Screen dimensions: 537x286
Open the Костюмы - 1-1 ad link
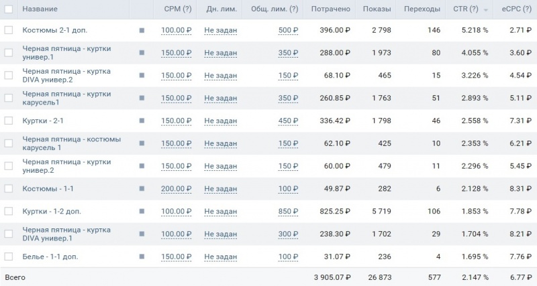pyautogui.click(x=48, y=189)
